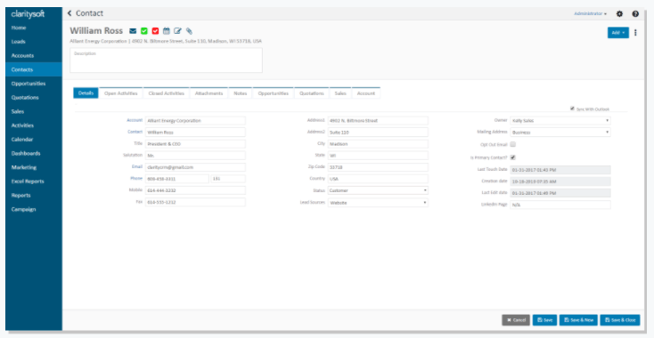Click the red checkmark icon in header
The width and height of the screenshot is (654, 338).
point(156,31)
